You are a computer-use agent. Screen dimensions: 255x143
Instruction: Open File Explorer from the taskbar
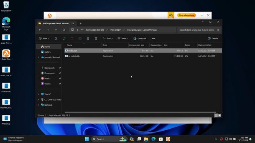click(146, 139)
